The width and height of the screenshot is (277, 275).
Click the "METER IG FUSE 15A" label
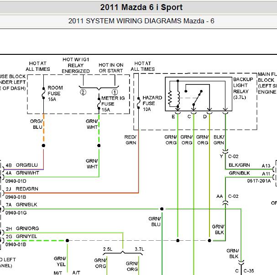point(113,104)
